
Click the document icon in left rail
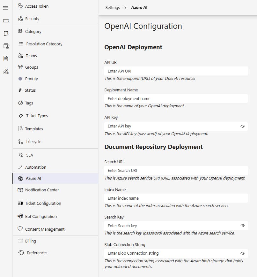pyautogui.click(x=6, y=58)
